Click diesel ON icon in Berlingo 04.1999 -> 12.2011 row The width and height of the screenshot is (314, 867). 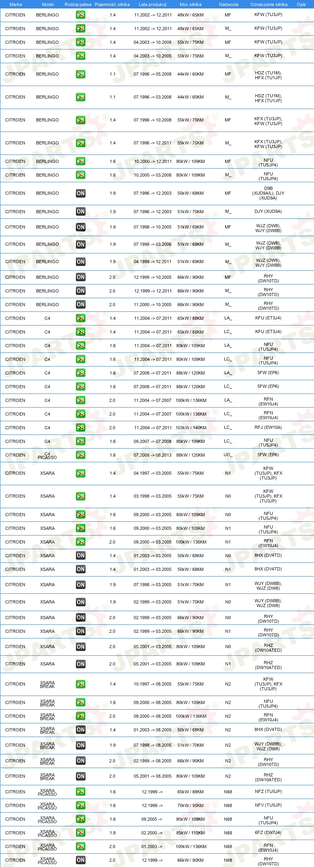click(81, 262)
